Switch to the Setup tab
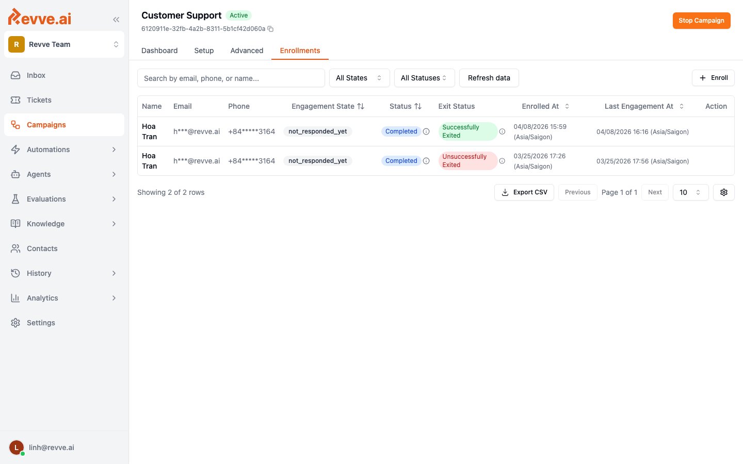The width and height of the screenshot is (743, 464). (204, 51)
